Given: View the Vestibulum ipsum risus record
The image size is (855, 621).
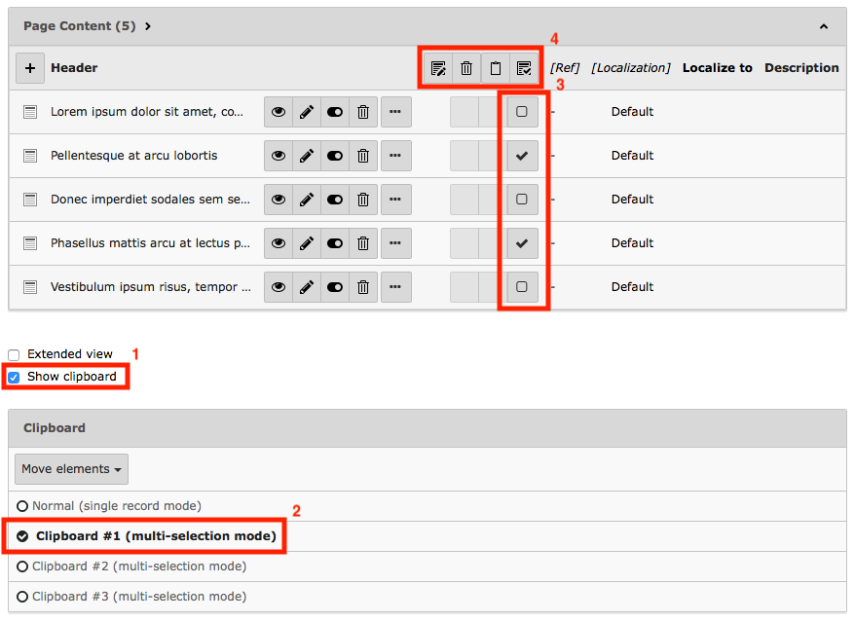Looking at the screenshot, I should coord(279,287).
